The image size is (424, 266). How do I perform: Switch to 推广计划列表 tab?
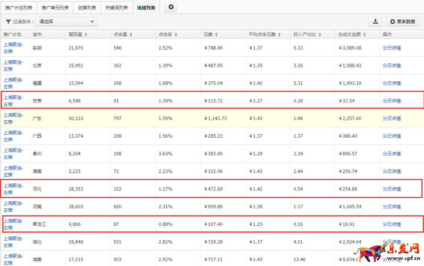tap(18, 8)
